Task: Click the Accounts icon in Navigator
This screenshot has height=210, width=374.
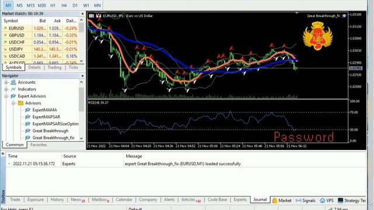Action: [x=13, y=82]
